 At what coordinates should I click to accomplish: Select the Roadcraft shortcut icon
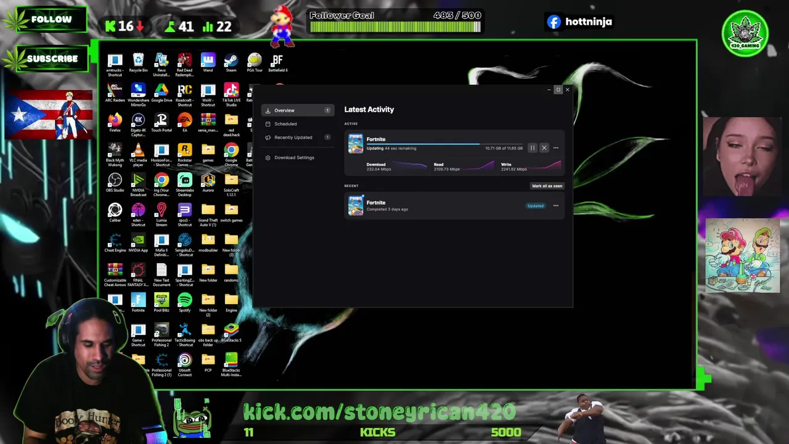pos(185,95)
